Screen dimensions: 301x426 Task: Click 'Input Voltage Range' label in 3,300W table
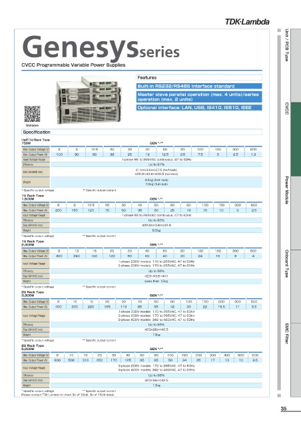[35, 316]
